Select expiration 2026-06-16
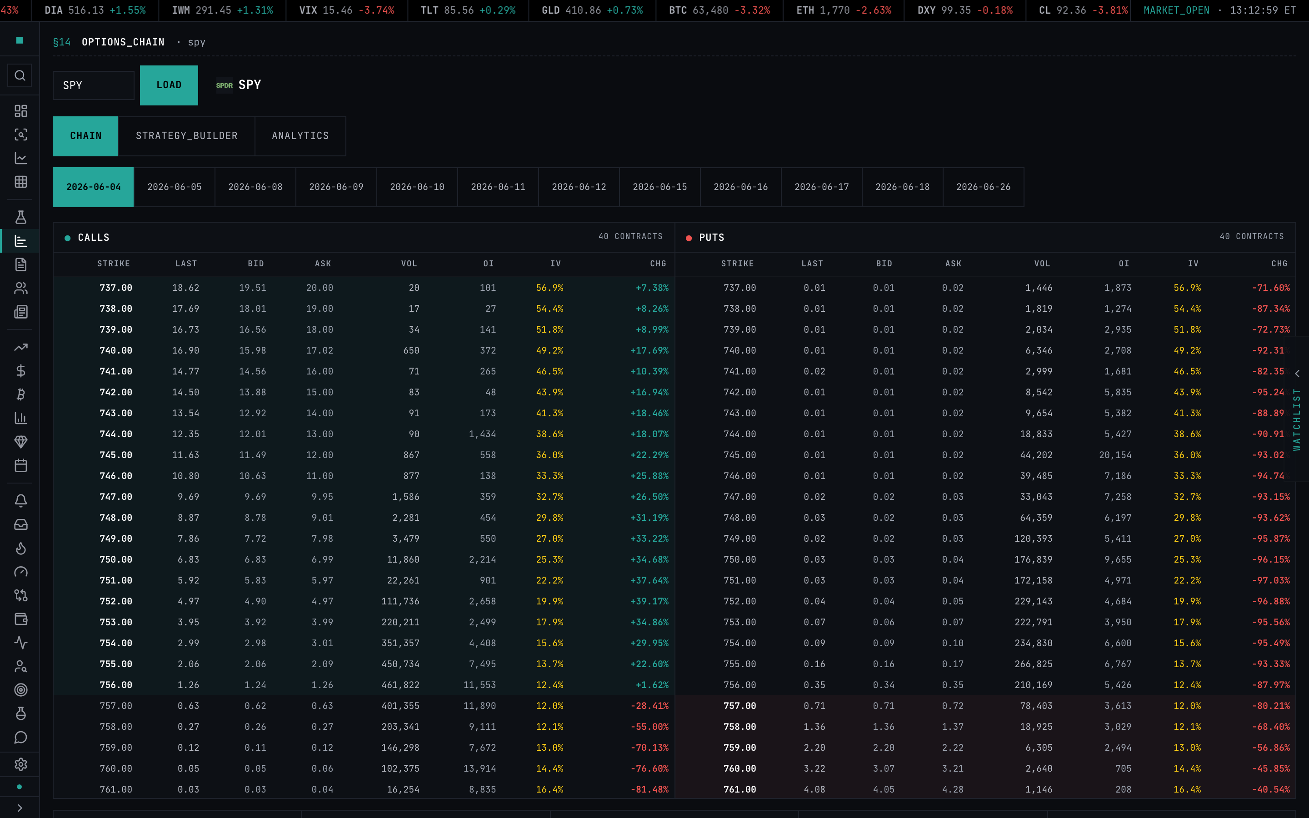This screenshot has width=1309, height=818. [x=740, y=187]
